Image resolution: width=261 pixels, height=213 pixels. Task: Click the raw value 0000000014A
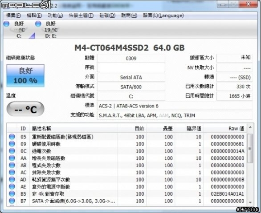tap(228, 151)
